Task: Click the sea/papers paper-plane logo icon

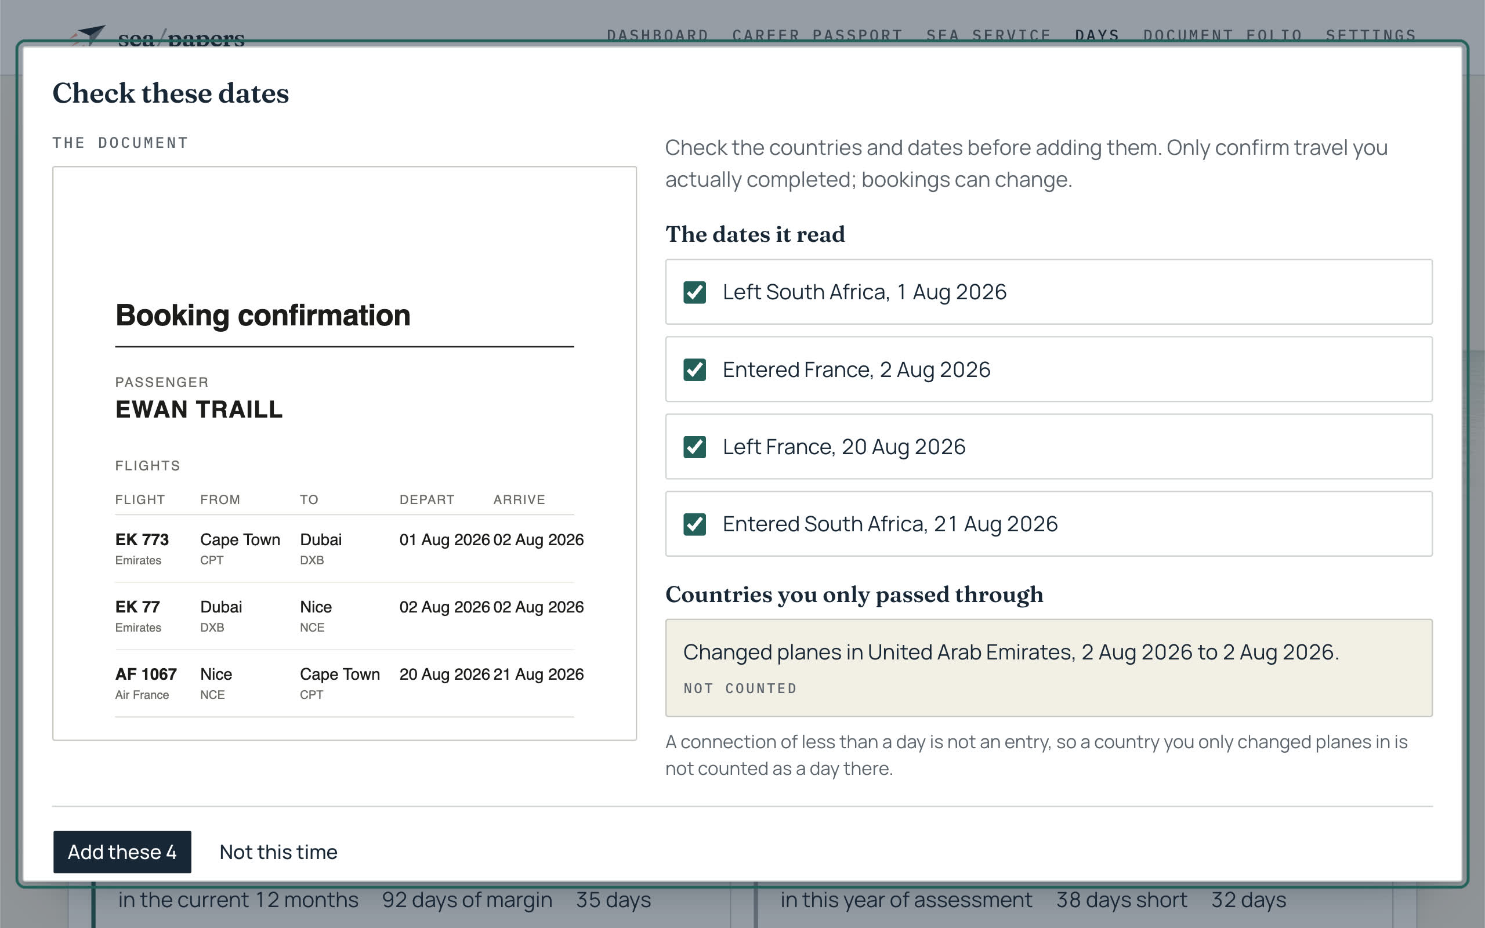Action: pos(88,35)
